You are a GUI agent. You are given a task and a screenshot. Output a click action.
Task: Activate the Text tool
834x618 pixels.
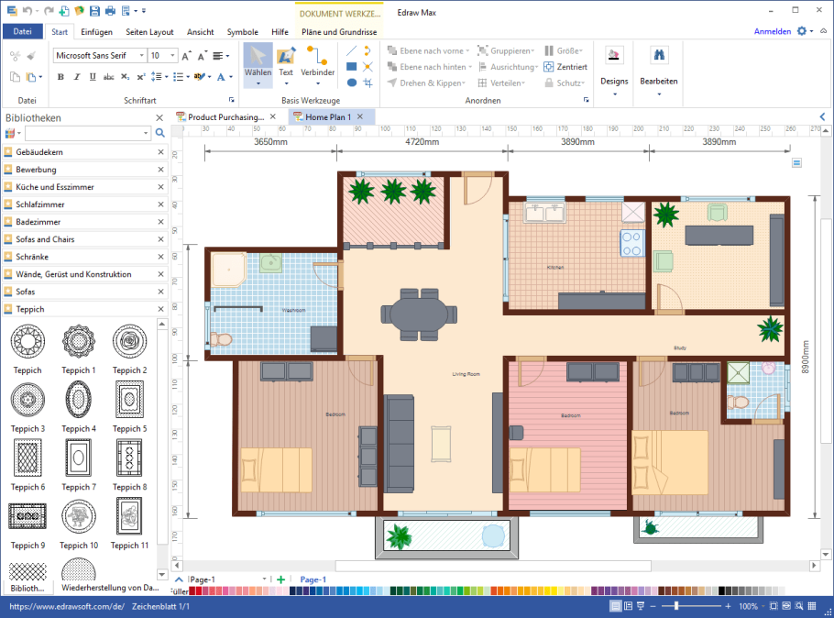tap(286, 61)
